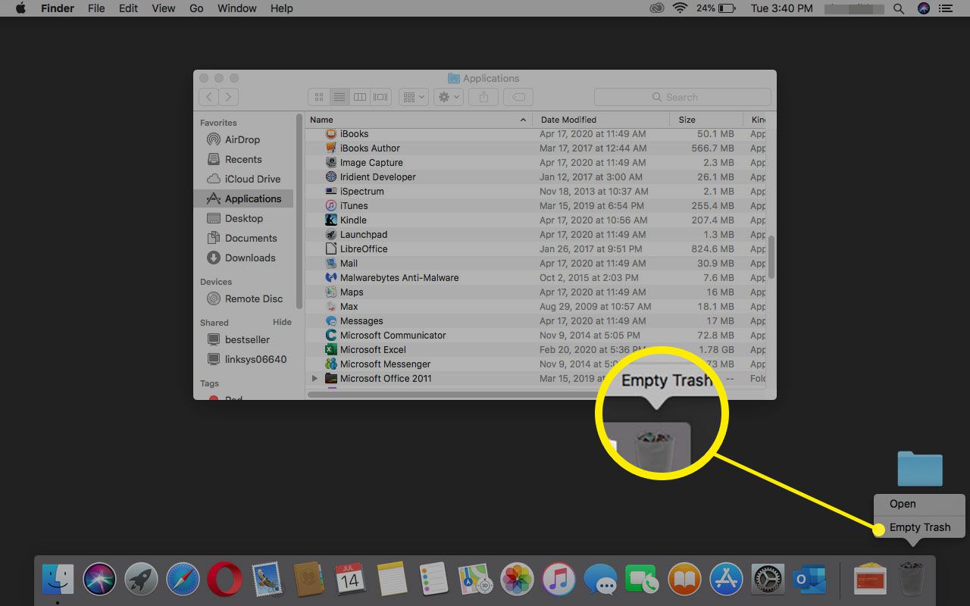
Task: Launch Siri from the Dock
Action: (99, 579)
